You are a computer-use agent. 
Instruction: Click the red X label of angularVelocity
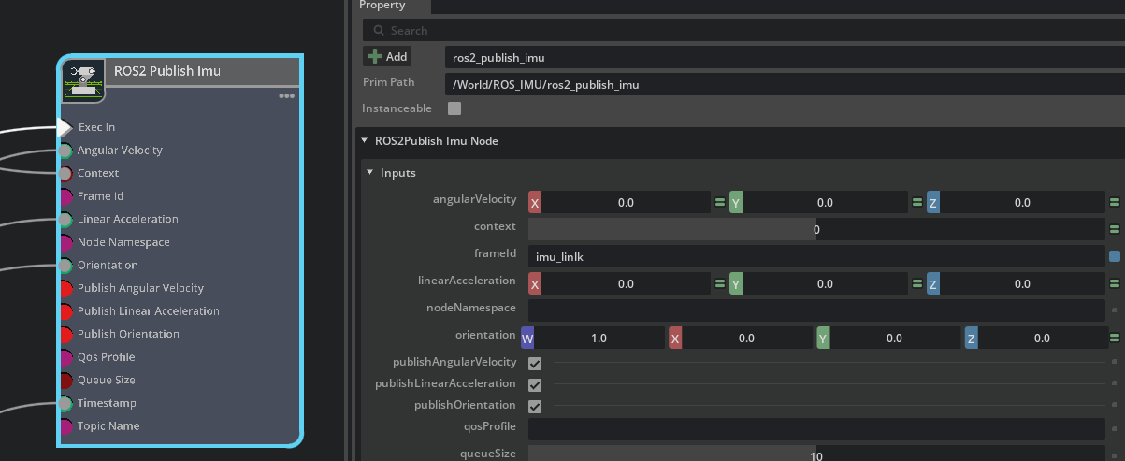pos(535,202)
